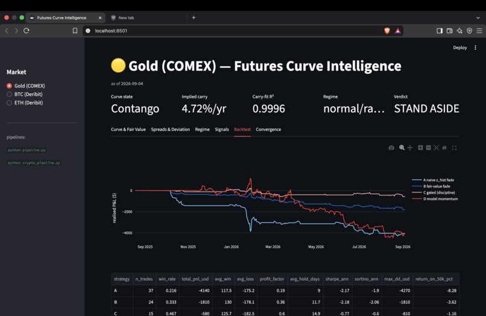Click the 0.9996 Carry-fit R² value
Viewport: 486px width, 316px height.
[x=269, y=109]
